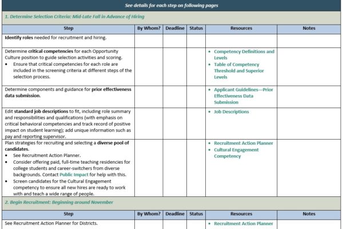
Task: Click the Deadline header in section 1
Action: tap(175, 28)
